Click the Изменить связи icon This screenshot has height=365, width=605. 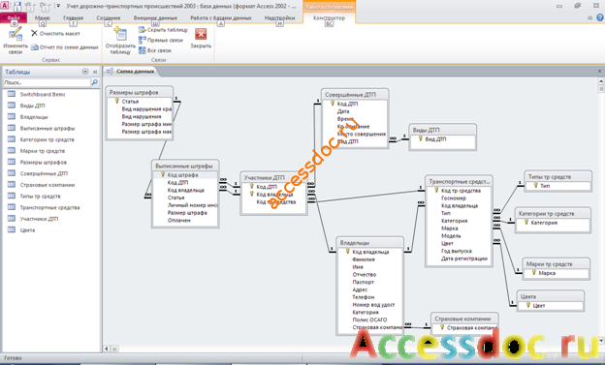pos(16,34)
